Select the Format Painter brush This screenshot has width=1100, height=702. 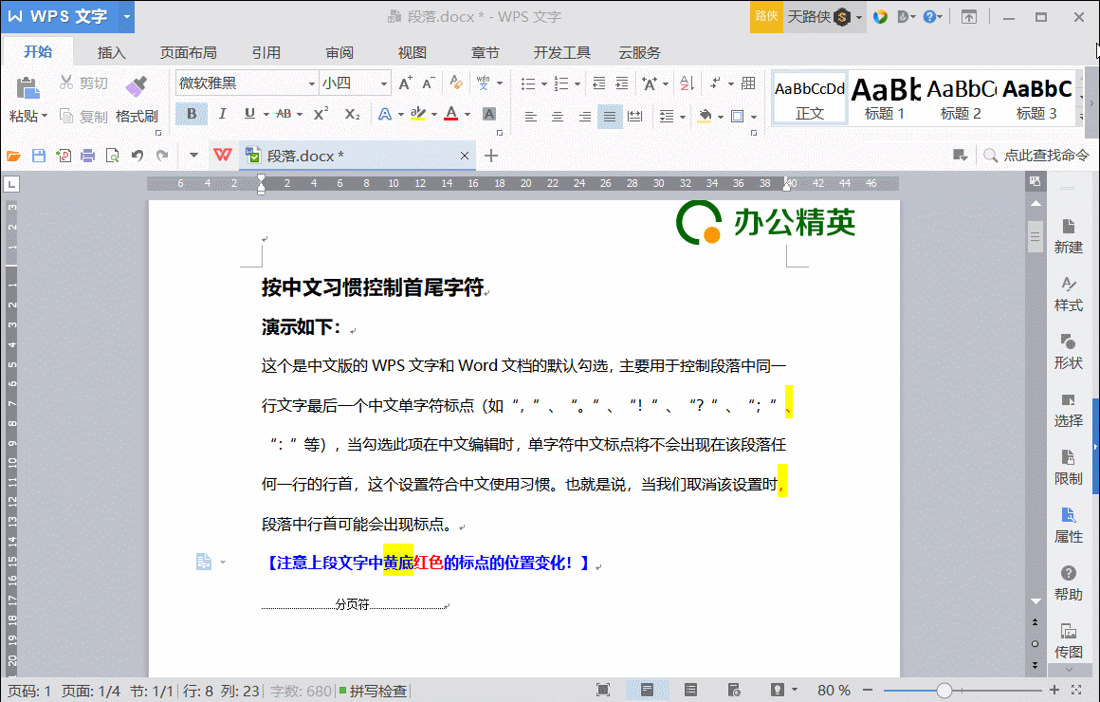pos(137,86)
